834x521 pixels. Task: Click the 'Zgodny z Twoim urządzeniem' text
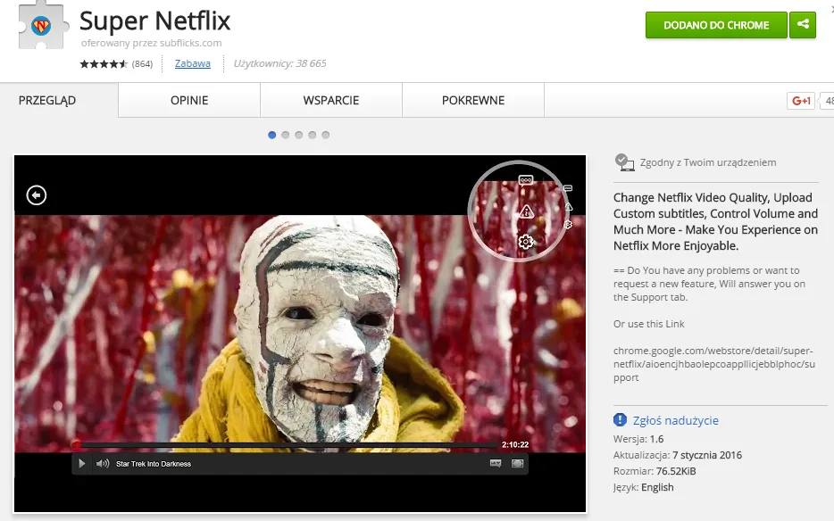click(x=708, y=162)
